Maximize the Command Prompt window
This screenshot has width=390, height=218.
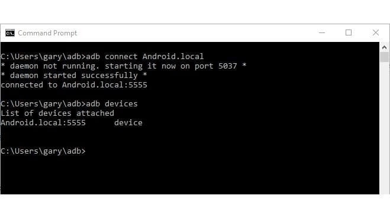[x=349, y=32]
